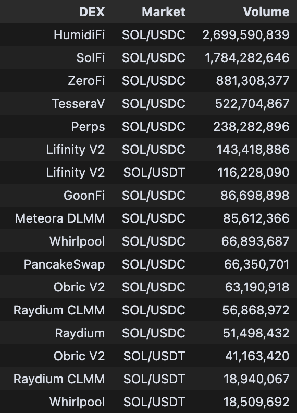
Task: Click the Lifinity V2 SOL/USDT market cell
Action: [x=154, y=173]
